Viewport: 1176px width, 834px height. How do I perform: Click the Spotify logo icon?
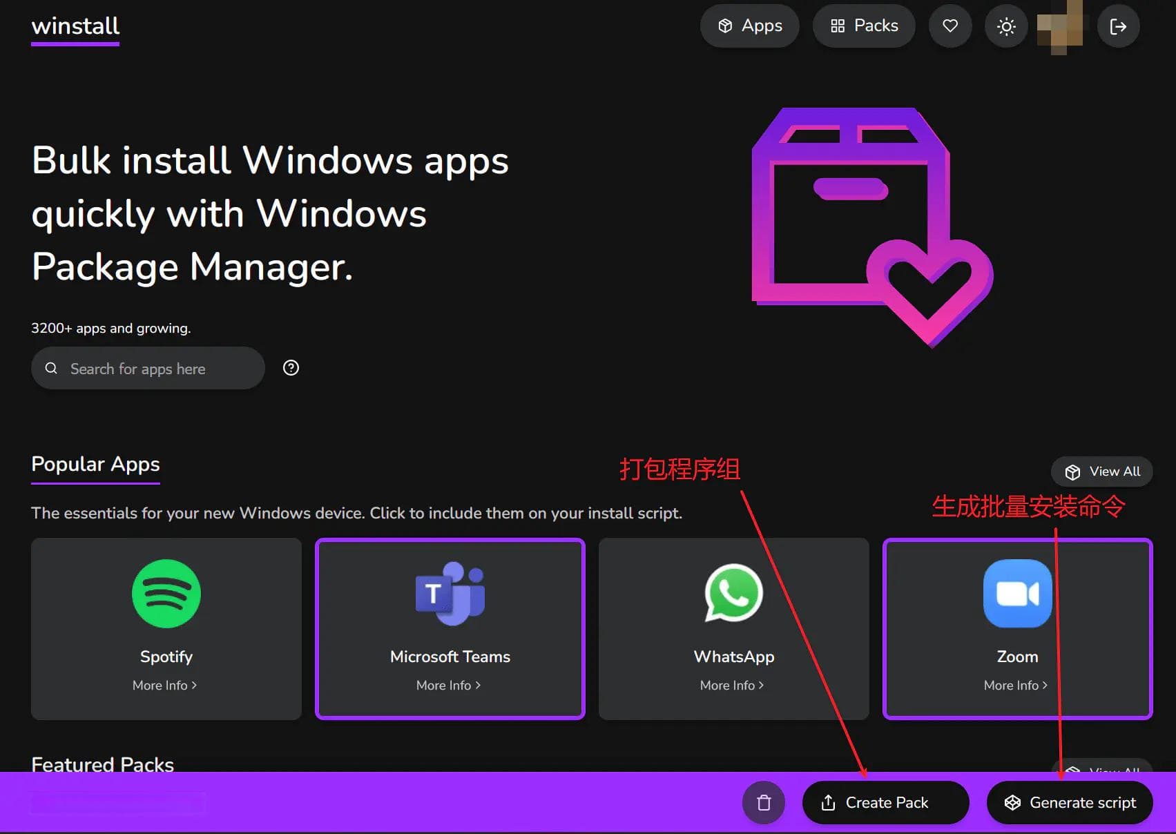(166, 594)
